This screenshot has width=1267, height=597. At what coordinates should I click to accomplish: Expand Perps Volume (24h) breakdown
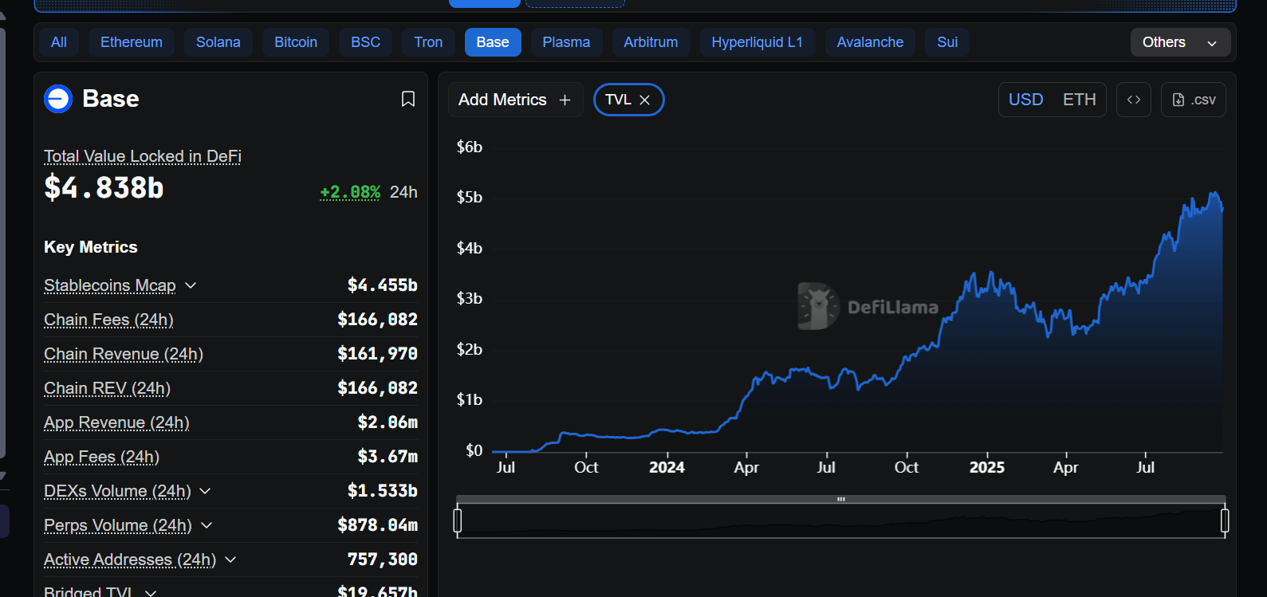click(x=207, y=525)
